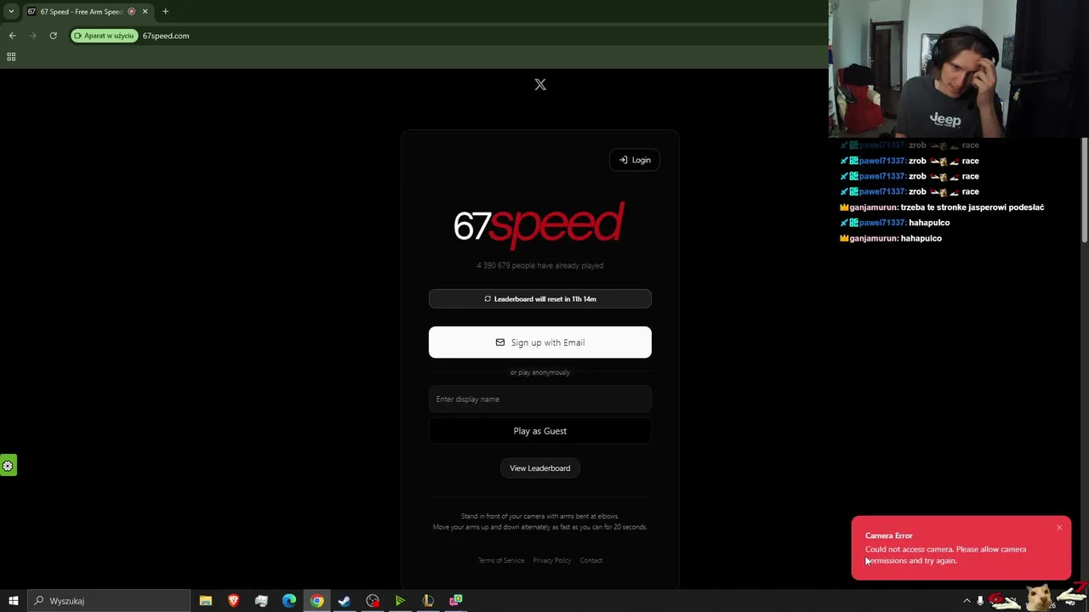Screen dimensions: 1089x612
Task: Open the League of Legends taskbar icon
Action: click(x=428, y=601)
